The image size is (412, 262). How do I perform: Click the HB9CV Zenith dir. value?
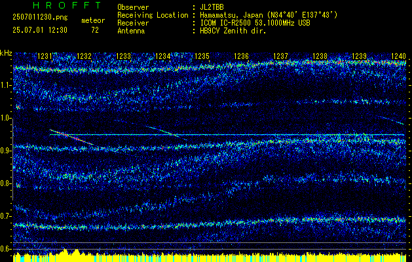coord(233,31)
